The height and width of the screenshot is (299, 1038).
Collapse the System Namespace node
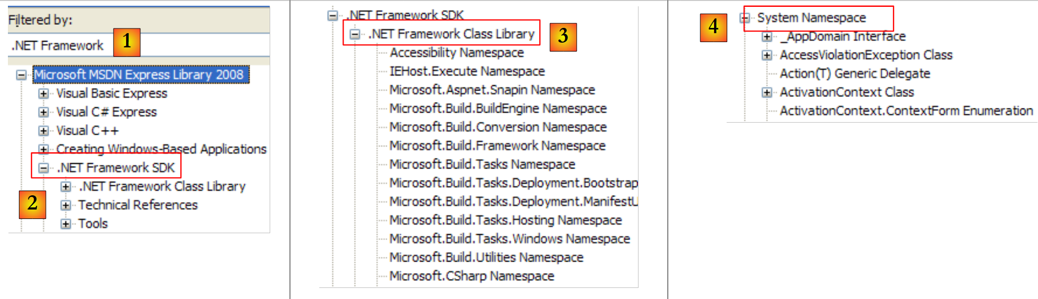745,18
